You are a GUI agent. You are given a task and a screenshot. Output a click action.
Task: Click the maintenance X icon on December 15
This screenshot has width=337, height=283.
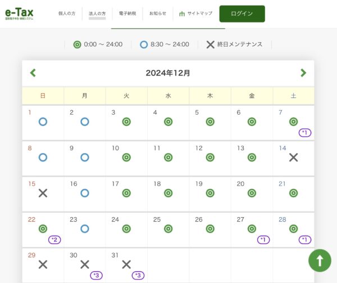coord(43,193)
